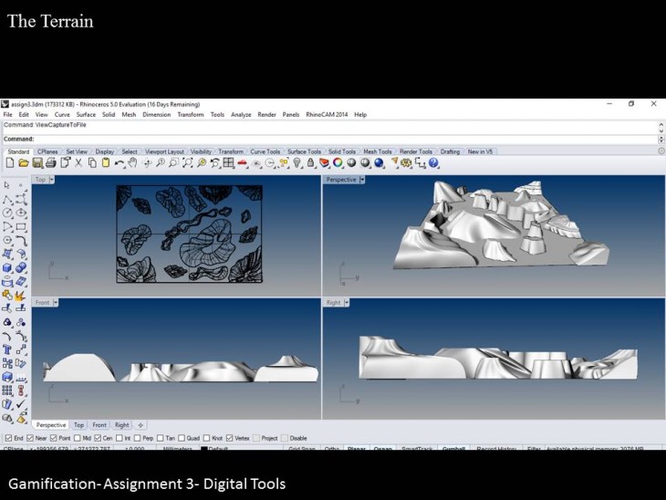Click the Cut scissors icon
The height and width of the screenshot is (500, 666).
(78, 163)
